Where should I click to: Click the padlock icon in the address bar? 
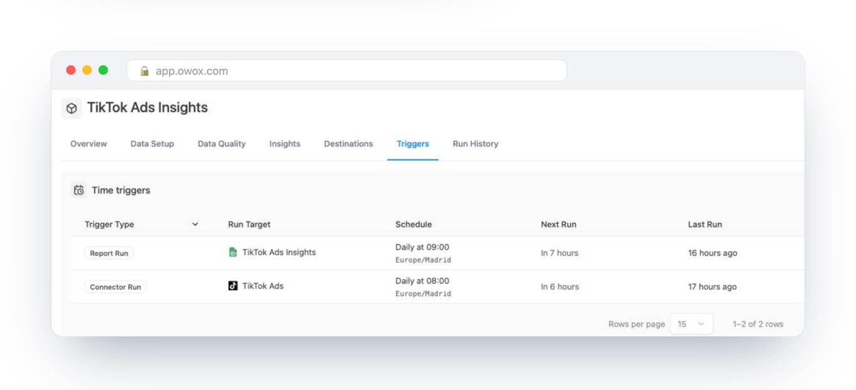pyautogui.click(x=144, y=71)
